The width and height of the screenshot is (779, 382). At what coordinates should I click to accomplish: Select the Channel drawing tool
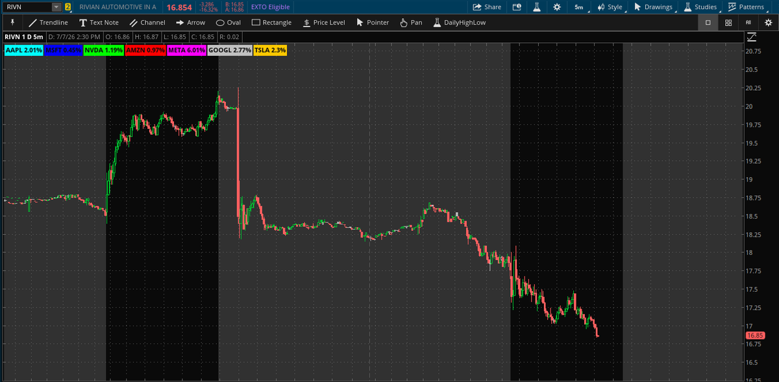tap(147, 22)
